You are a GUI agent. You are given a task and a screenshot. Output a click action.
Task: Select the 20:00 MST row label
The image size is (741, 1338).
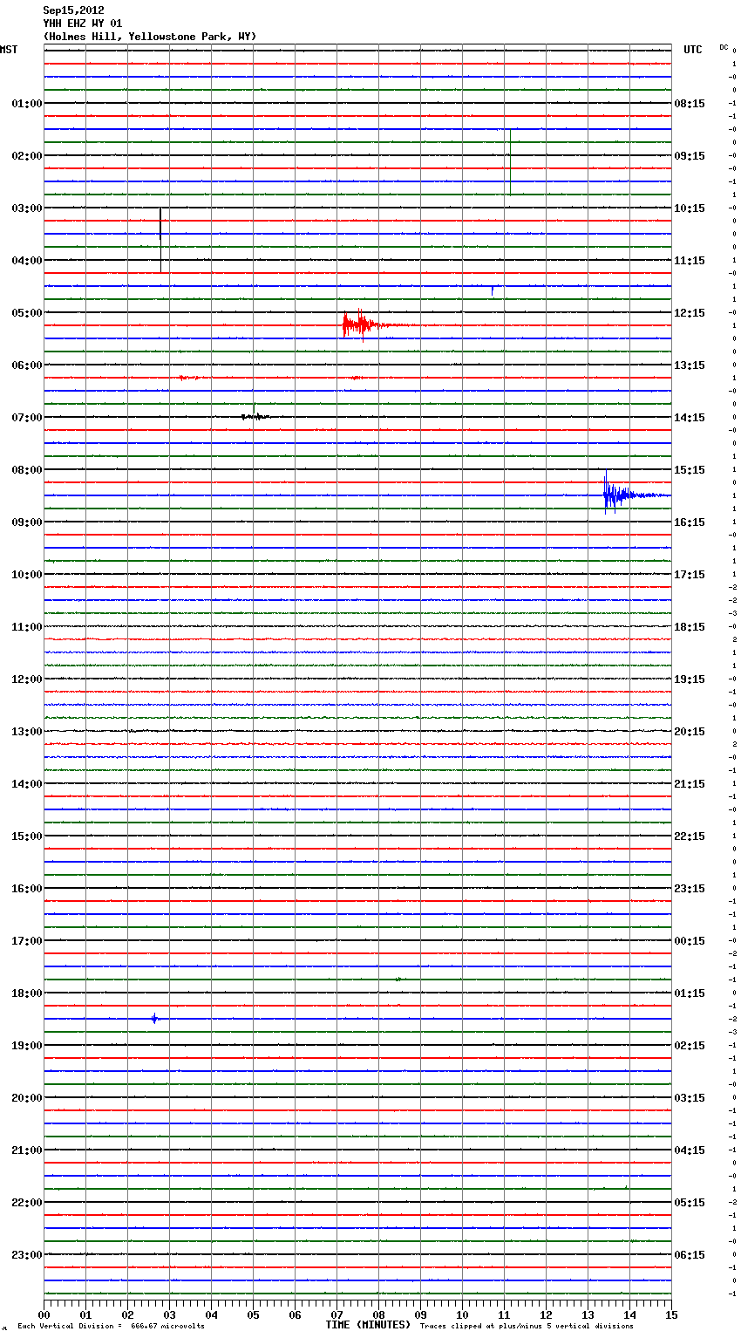coord(27,1098)
